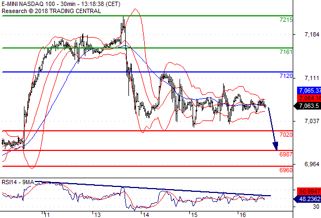Screen dimensions: 321x218
Task: Click the 7,111 price axis value
Action: point(312,78)
